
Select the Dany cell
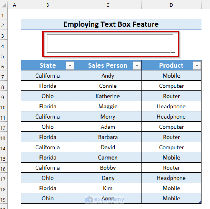108,178
